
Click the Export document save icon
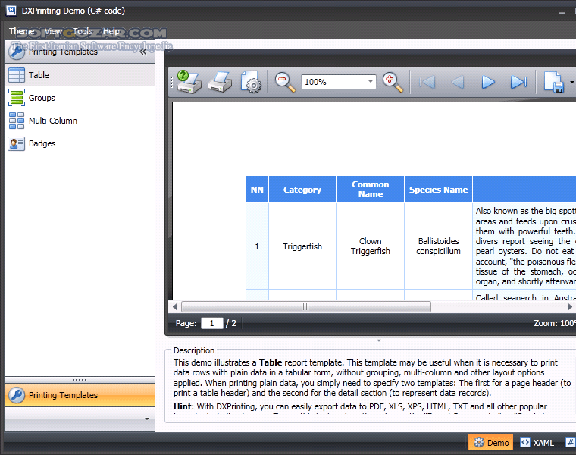553,82
